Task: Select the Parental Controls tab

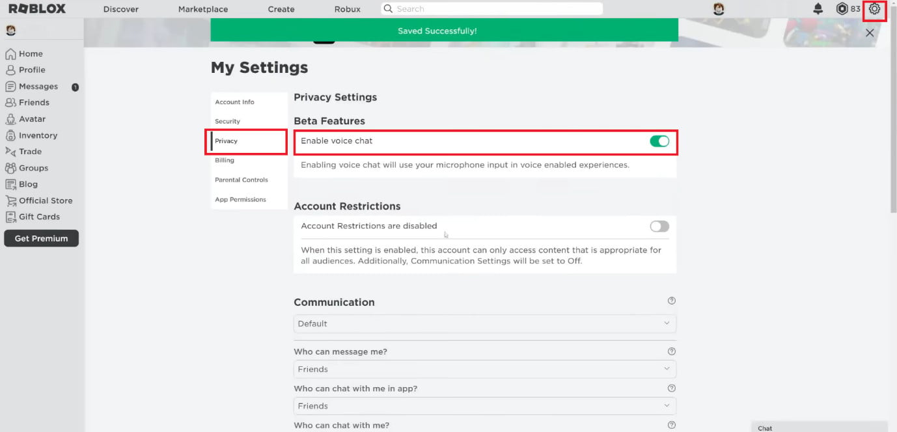Action: (x=241, y=180)
